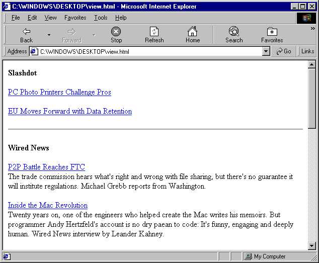This screenshot has width=319, height=263.
Task: Click the Back arrow toolbar icon
Action: [26, 32]
